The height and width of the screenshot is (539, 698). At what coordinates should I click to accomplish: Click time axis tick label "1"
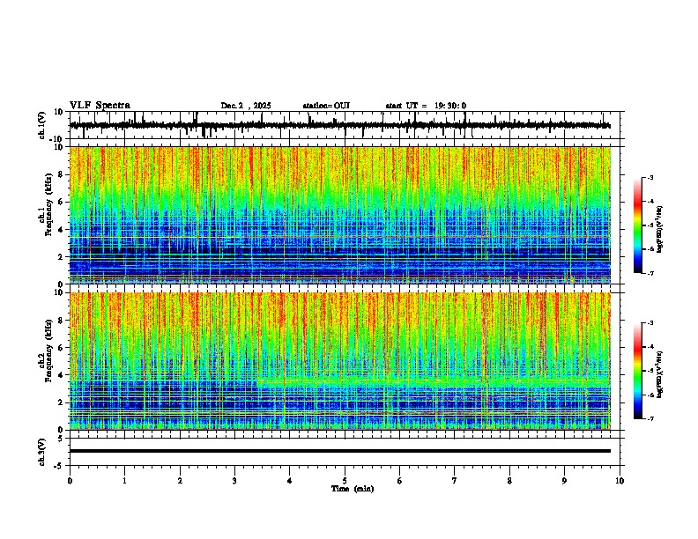124,481
